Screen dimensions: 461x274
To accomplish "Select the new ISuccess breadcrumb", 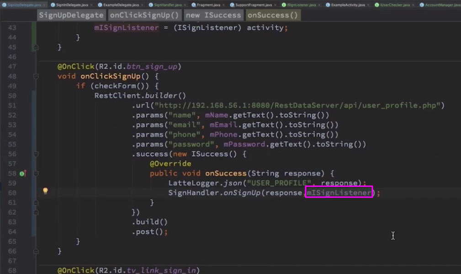I will pyautogui.click(x=213, y=15).
